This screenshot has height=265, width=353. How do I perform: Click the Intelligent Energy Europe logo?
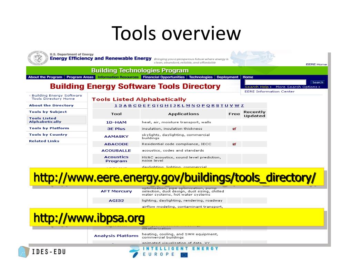[174, 251]
